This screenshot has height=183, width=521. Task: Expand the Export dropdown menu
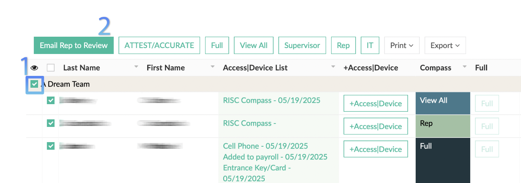click(445, 45)
